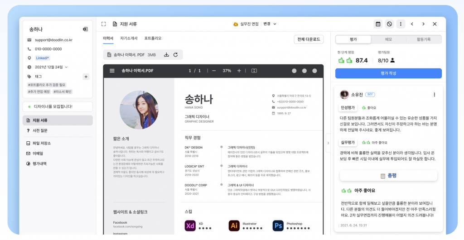
Task: Select the 메모 tab
Action: point(388,39)
